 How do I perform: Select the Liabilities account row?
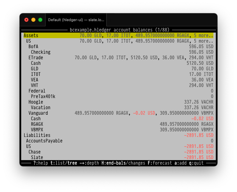(x=37, y=135)
